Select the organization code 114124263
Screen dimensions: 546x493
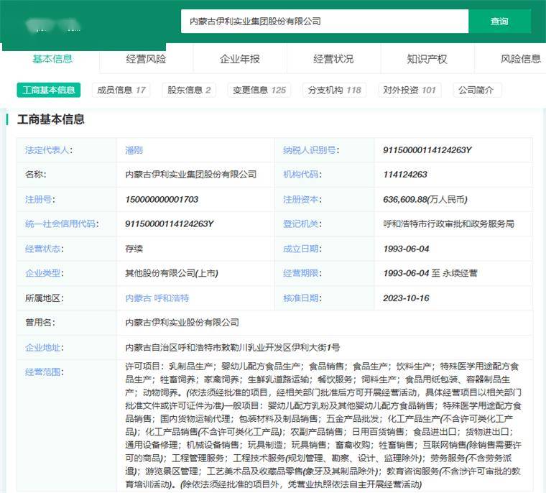tap(405, 175)
